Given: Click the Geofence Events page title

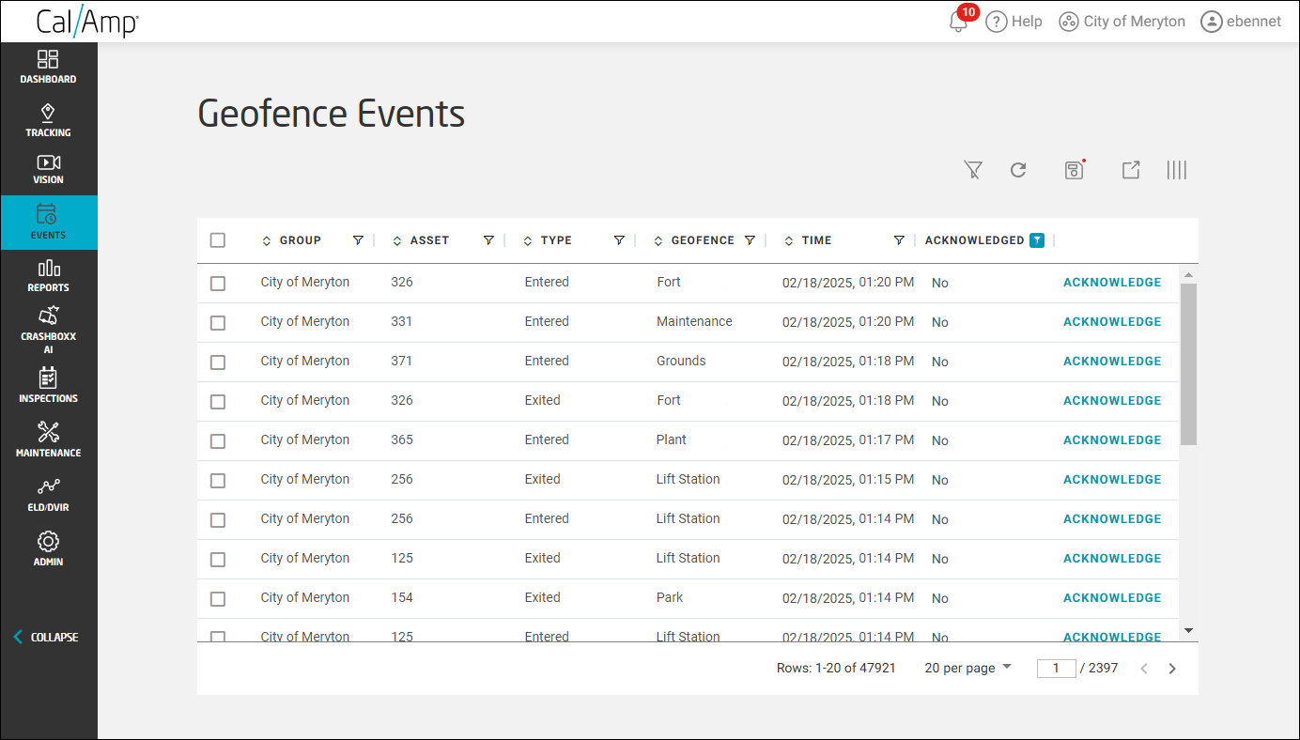Looking at the screenshot, I should [x=332, y=114].
